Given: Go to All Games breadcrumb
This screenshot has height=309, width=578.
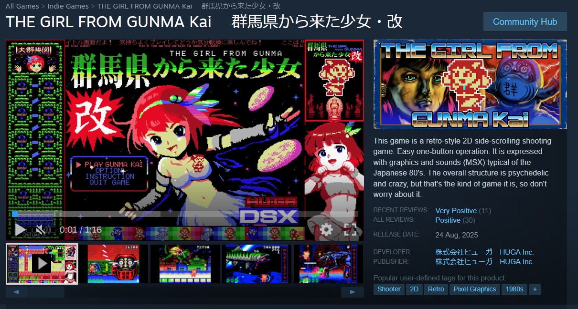Looking at the screenshot, I should pos(22,6).
